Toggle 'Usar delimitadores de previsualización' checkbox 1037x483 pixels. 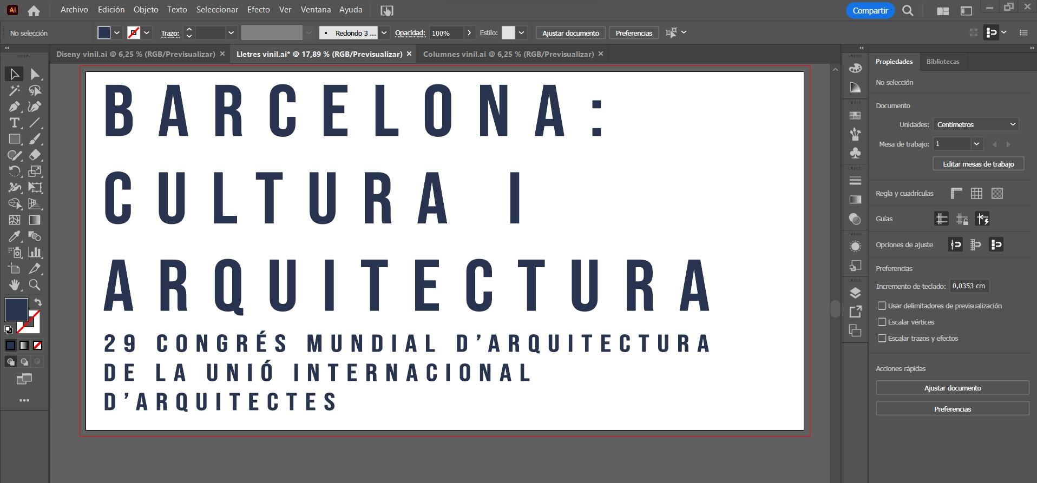(882, 306)
